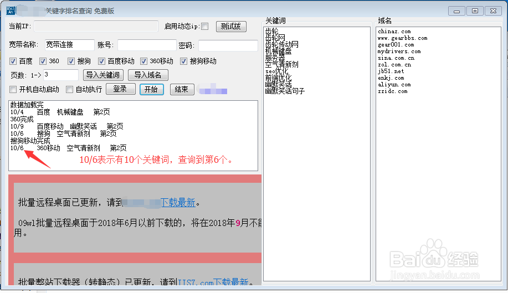Select keyword 齿轮网
Screen dimensions: 508x293
[275, 38]
